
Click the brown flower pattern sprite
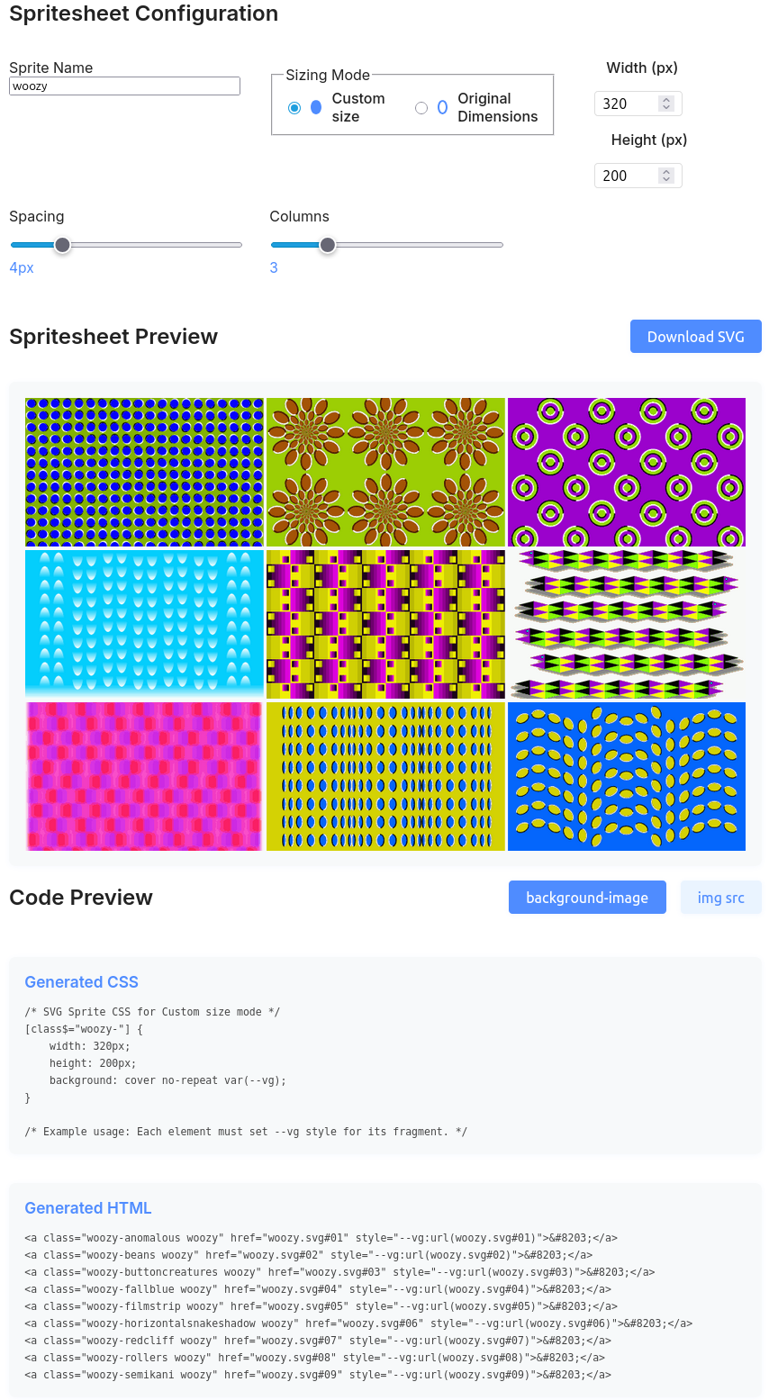[x=385, y=472]
